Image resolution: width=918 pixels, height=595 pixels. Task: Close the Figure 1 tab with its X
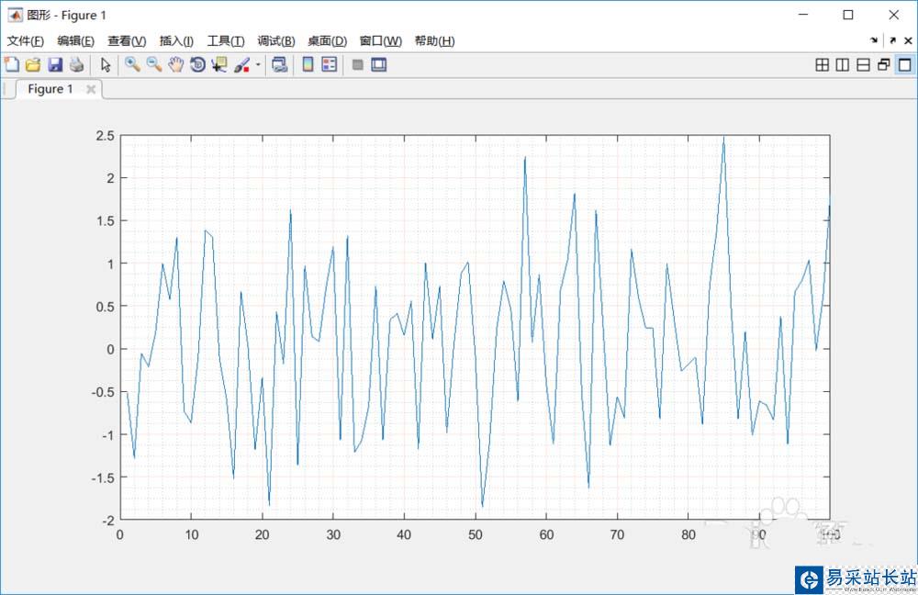(91, 89)
